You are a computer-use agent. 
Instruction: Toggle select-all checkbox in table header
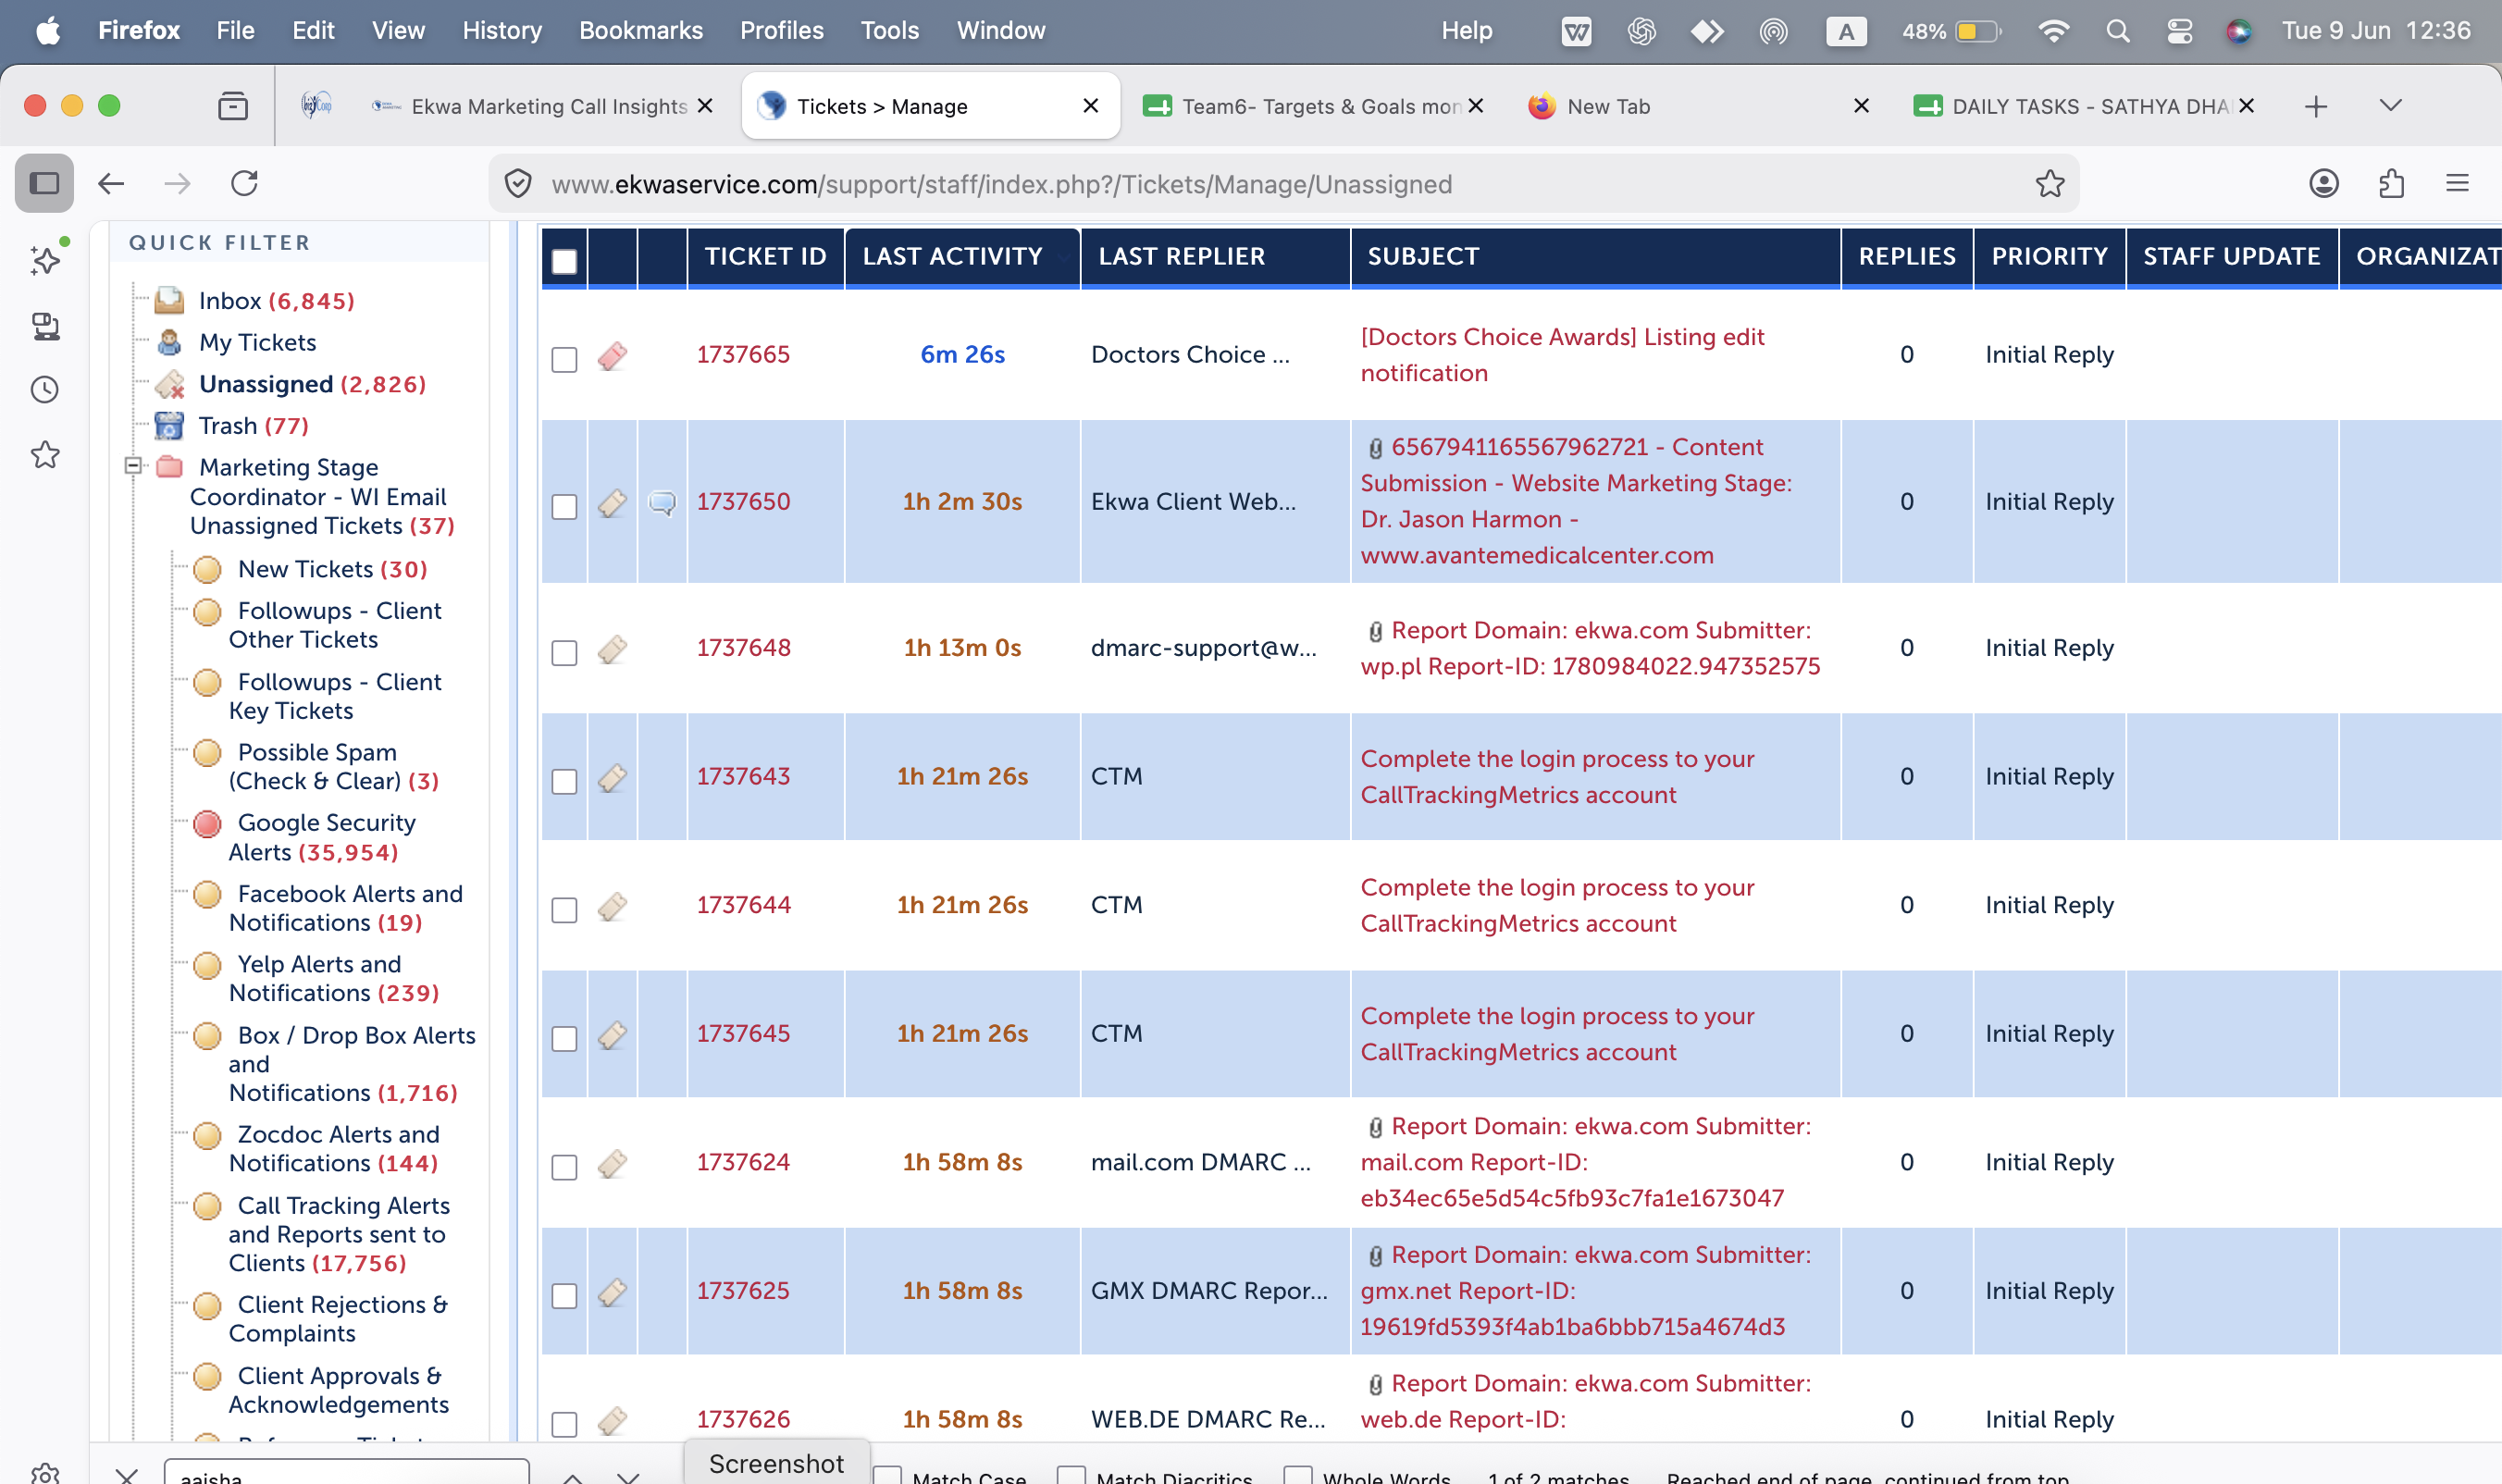coord(564,261)
